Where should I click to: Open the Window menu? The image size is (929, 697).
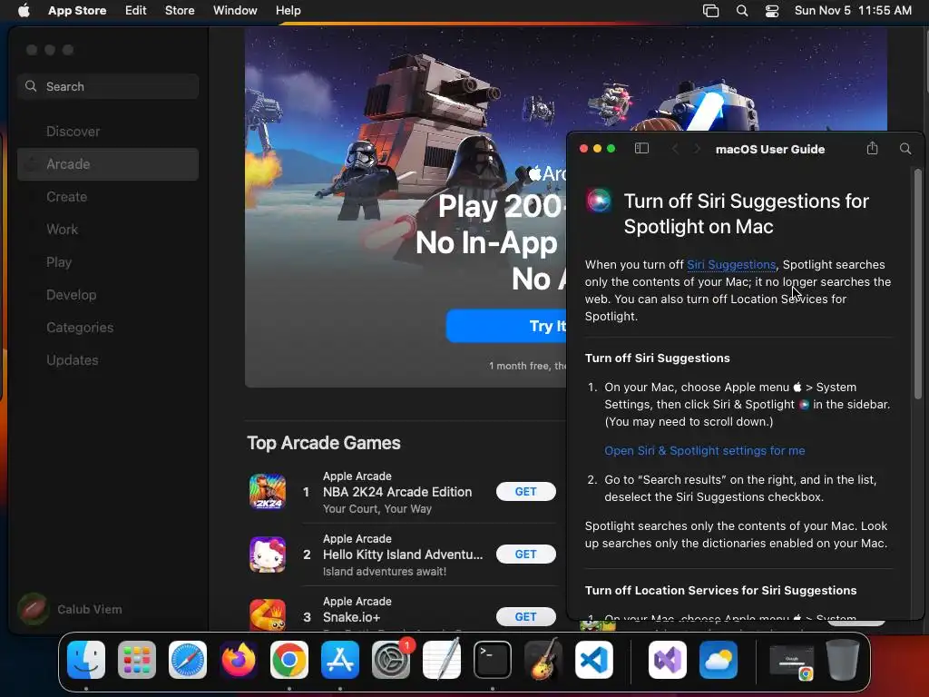pyautogui.click(x=235, y=11)
